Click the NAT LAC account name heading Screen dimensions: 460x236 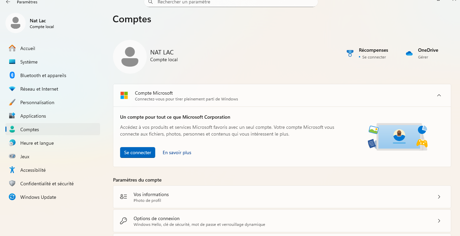click(162, 52)
